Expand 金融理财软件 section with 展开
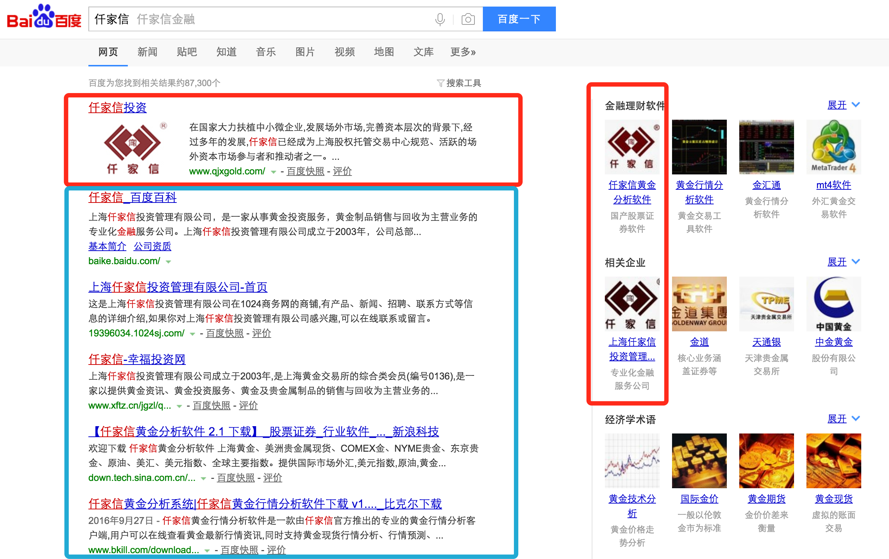 pyautogui.click(x=844, y=105)
